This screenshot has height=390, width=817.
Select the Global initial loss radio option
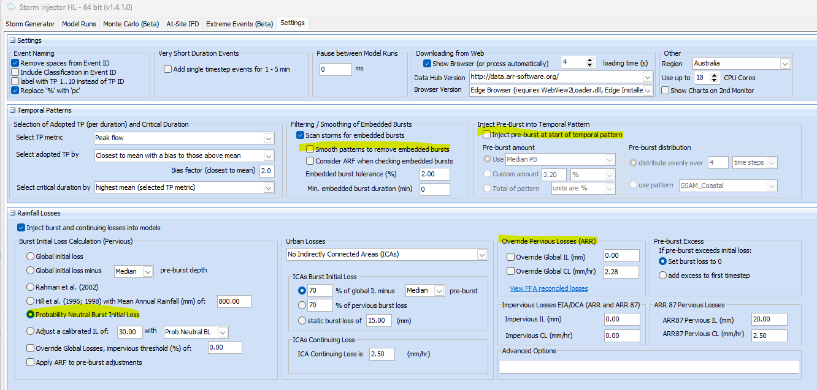[x=31, y=257]
